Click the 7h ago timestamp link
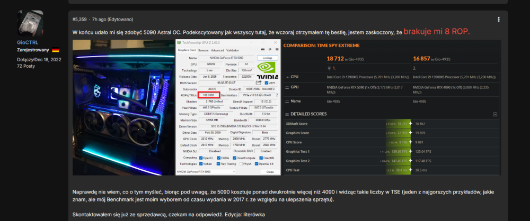Viewport: 530px width, 221px height. tap(99, 20)
